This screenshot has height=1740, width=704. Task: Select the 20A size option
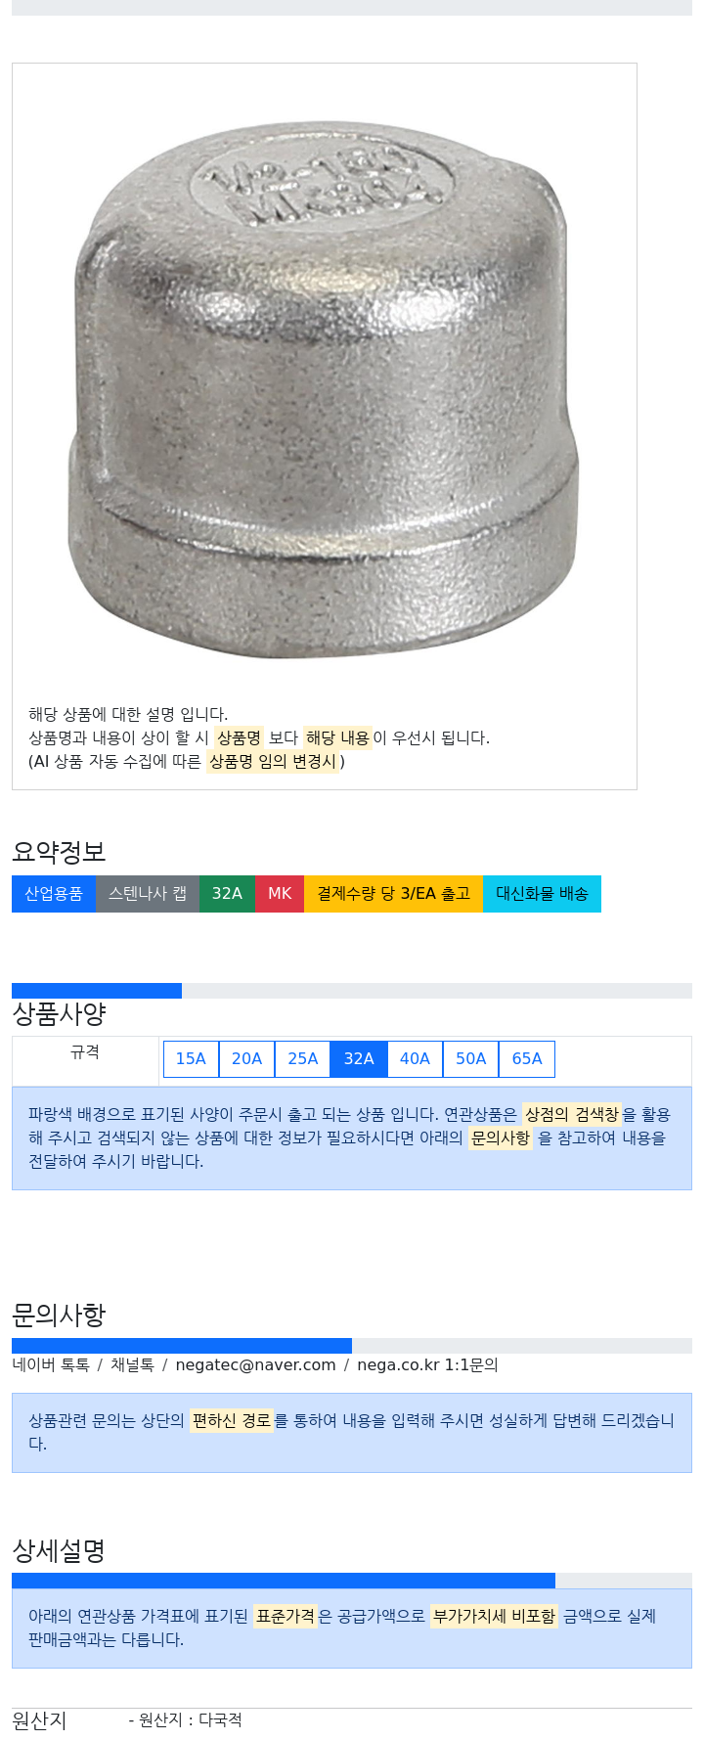pos(246,1058)
